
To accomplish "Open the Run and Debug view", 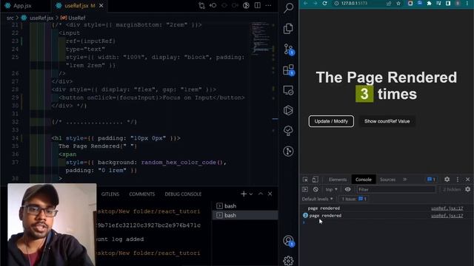I will pos(288,110).
